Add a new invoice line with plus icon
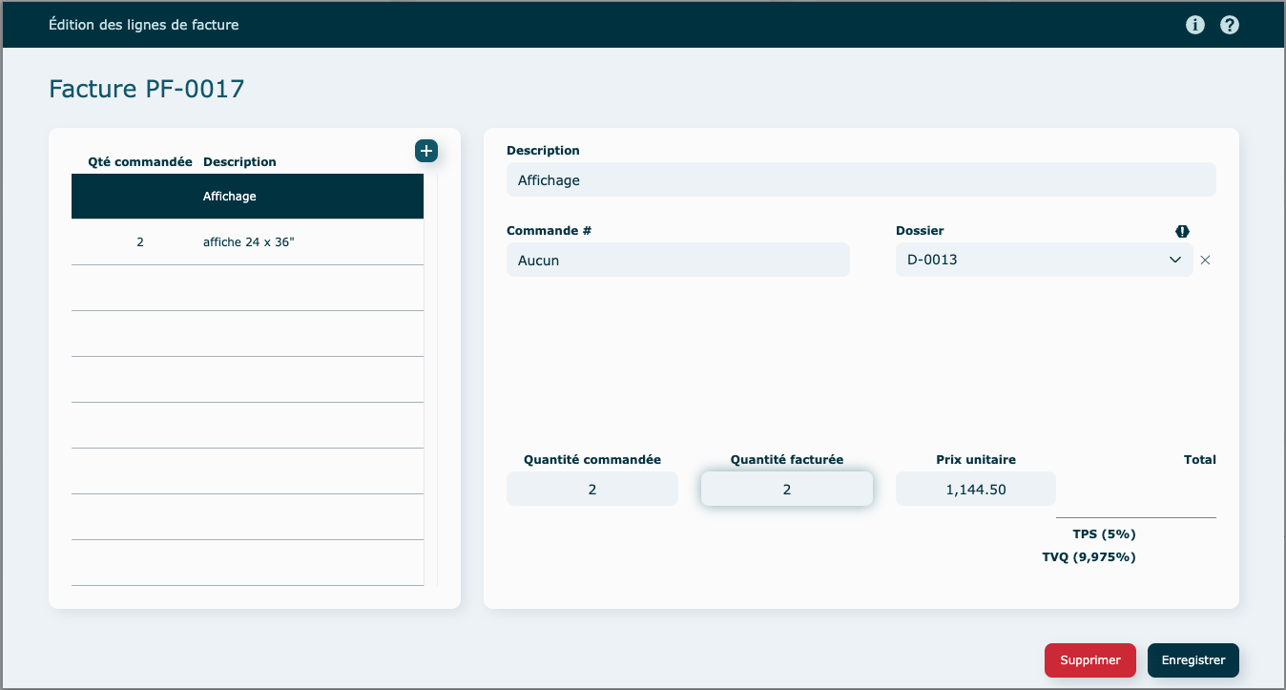Viewport: 1286px width, 690px height. (x=425, y=151)
